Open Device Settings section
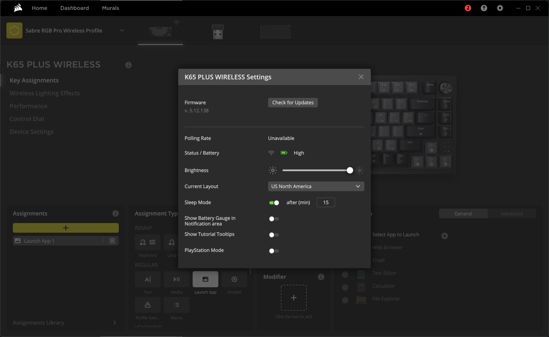Viewport: 549px width, 337px height. pyautogui.click(x=32, y=132)
